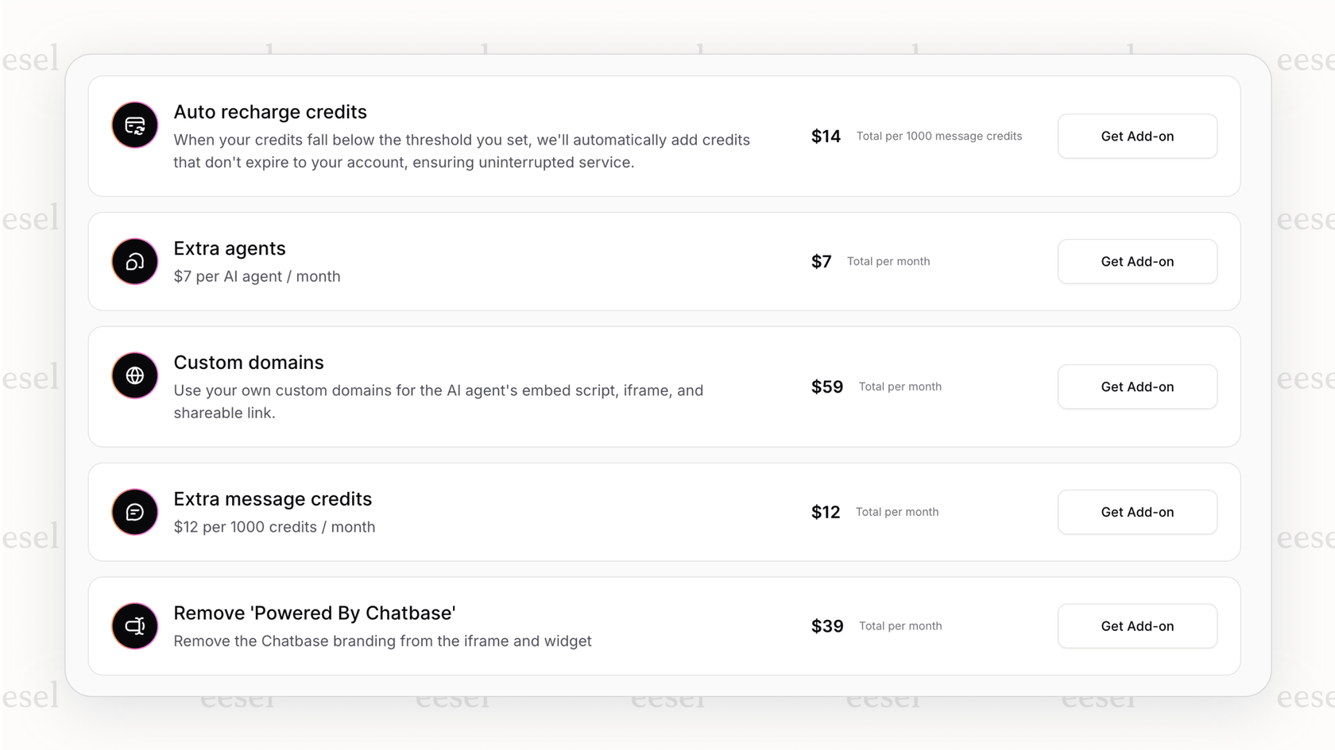Click the Auto recharge credits heading
The height and width of the screenshot is (750, 1335).
pyautogui.click(x=270, y=112)
